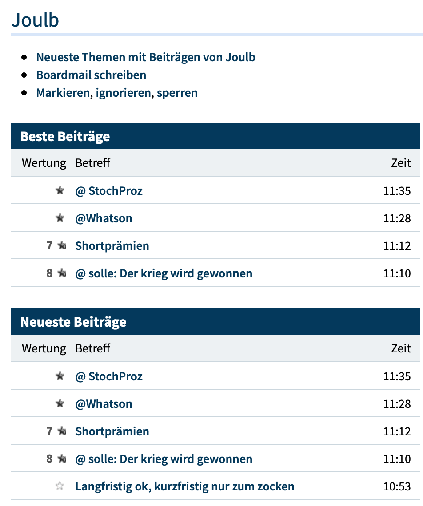
Task: Select the star icon beside @ StochProz
Action: click(60, 190)
